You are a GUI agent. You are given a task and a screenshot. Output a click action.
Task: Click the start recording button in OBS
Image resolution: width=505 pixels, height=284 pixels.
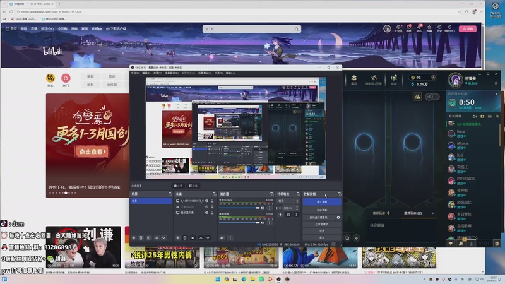point(321,210)
